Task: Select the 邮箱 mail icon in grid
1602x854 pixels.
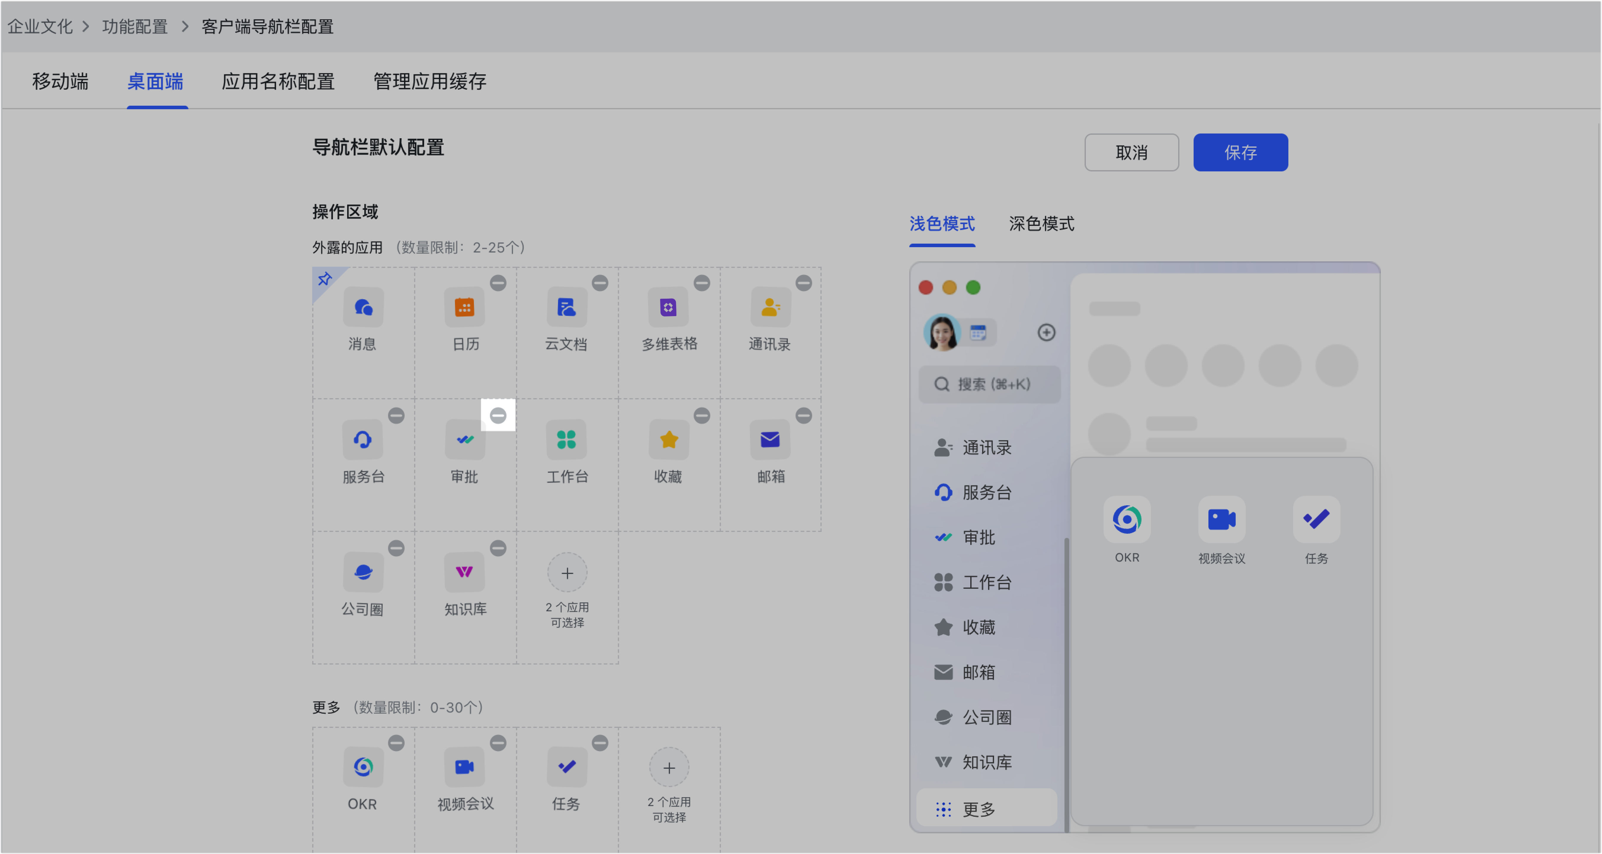Action: click(x=771, y=439)
